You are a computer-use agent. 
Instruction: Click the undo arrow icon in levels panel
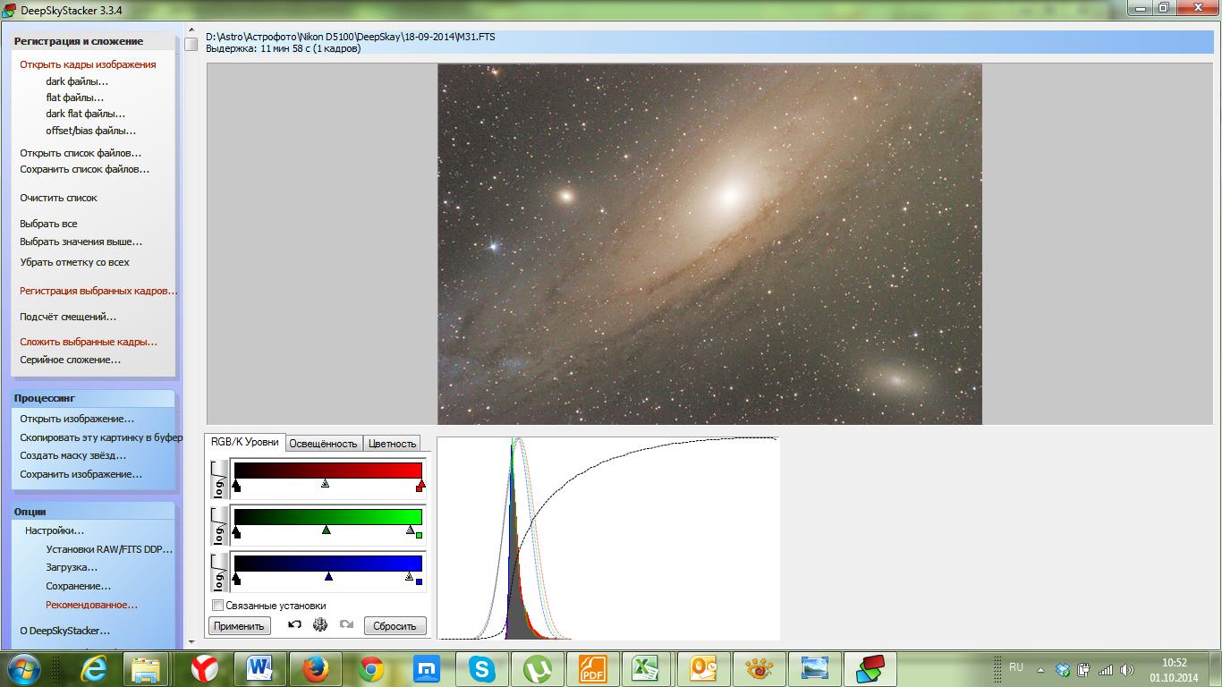(x=294, y=625)
